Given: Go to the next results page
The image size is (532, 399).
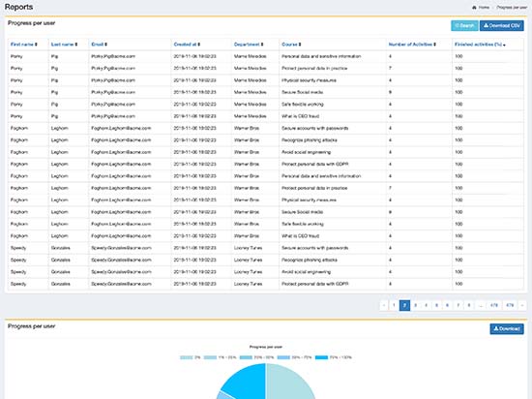Looking at the screenshot, I should (x=522, y=305).
